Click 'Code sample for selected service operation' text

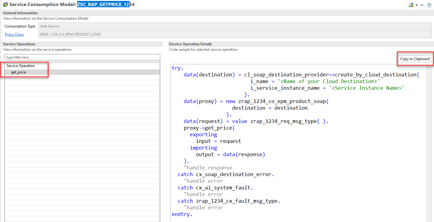203,50
